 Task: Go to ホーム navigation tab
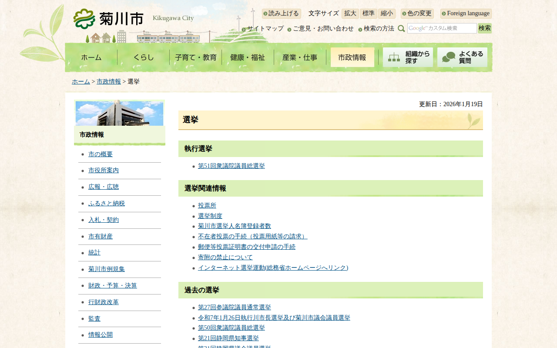tap(91, 57)
